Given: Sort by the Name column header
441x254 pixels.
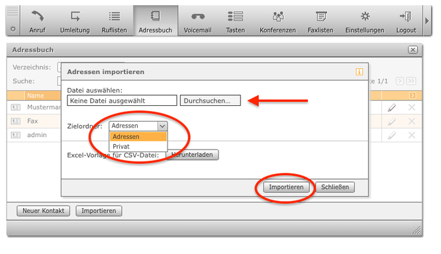Looking at the screenshot, I should pos(36,95).
